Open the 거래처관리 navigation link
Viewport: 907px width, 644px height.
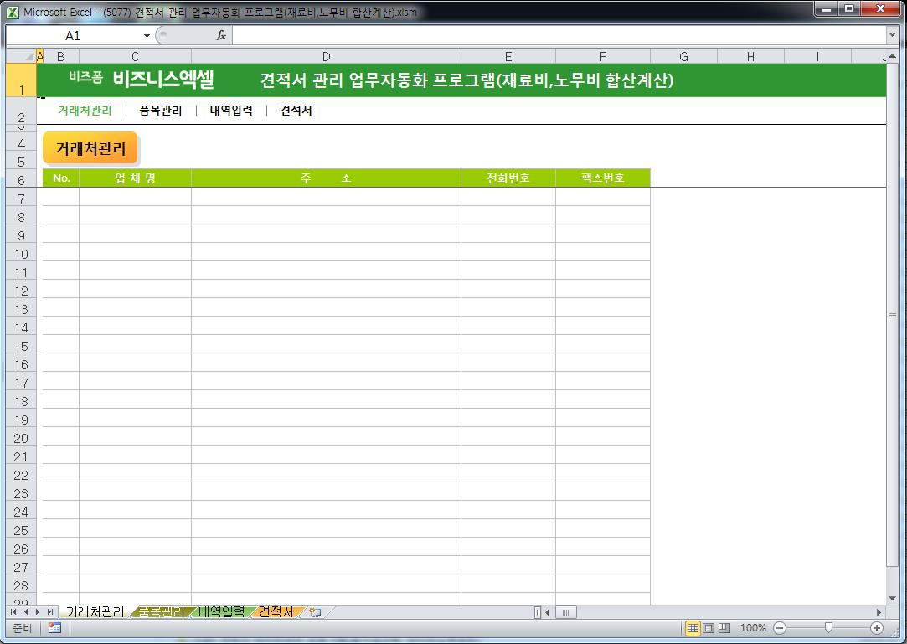85,111
